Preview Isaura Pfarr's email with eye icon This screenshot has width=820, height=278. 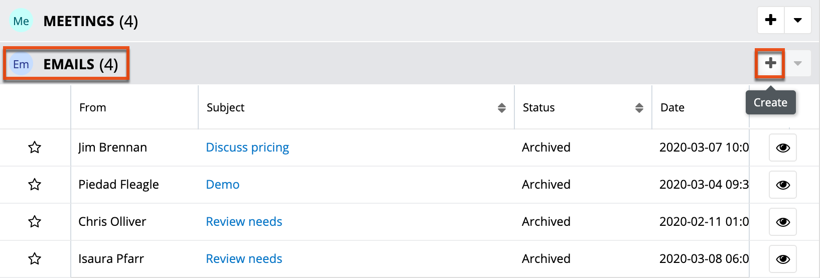(x=782, y=259)
